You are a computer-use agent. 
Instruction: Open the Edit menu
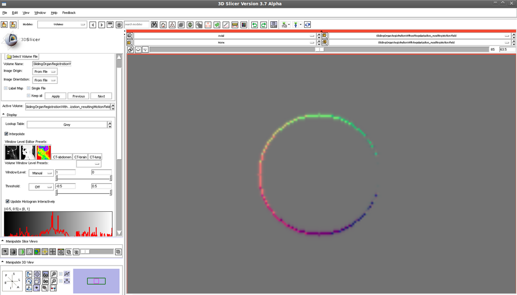point(15,13)
